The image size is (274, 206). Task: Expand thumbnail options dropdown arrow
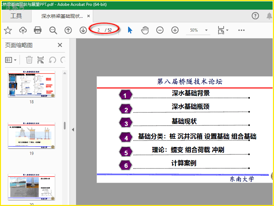[15, 60]
